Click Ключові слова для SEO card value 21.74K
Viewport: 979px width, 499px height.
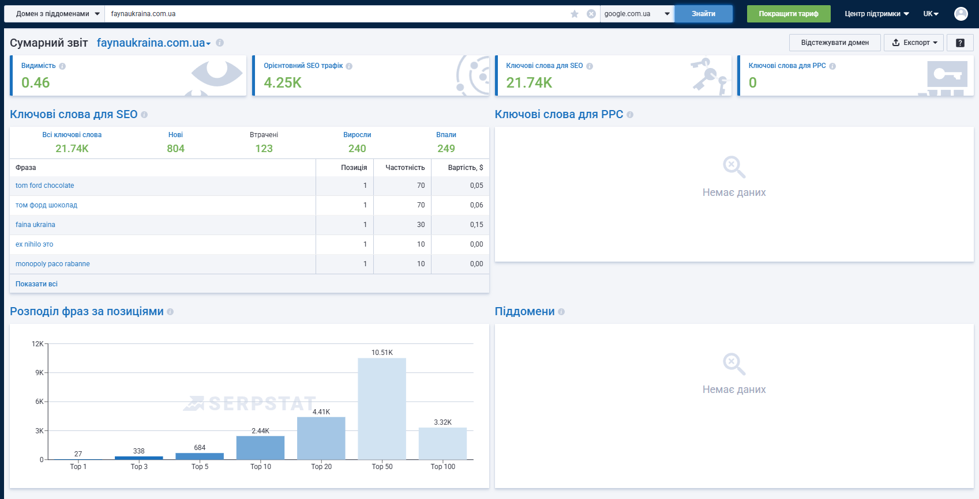(x=529, y=82)
